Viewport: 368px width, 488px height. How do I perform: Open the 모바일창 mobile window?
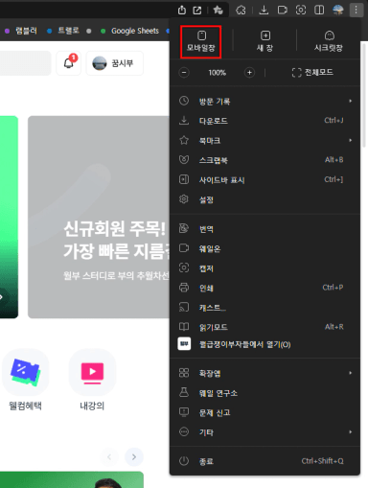[x=201, y=42]
